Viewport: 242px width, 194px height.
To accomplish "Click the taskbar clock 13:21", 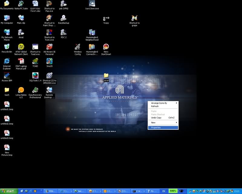I will click(x=237, y=191).
